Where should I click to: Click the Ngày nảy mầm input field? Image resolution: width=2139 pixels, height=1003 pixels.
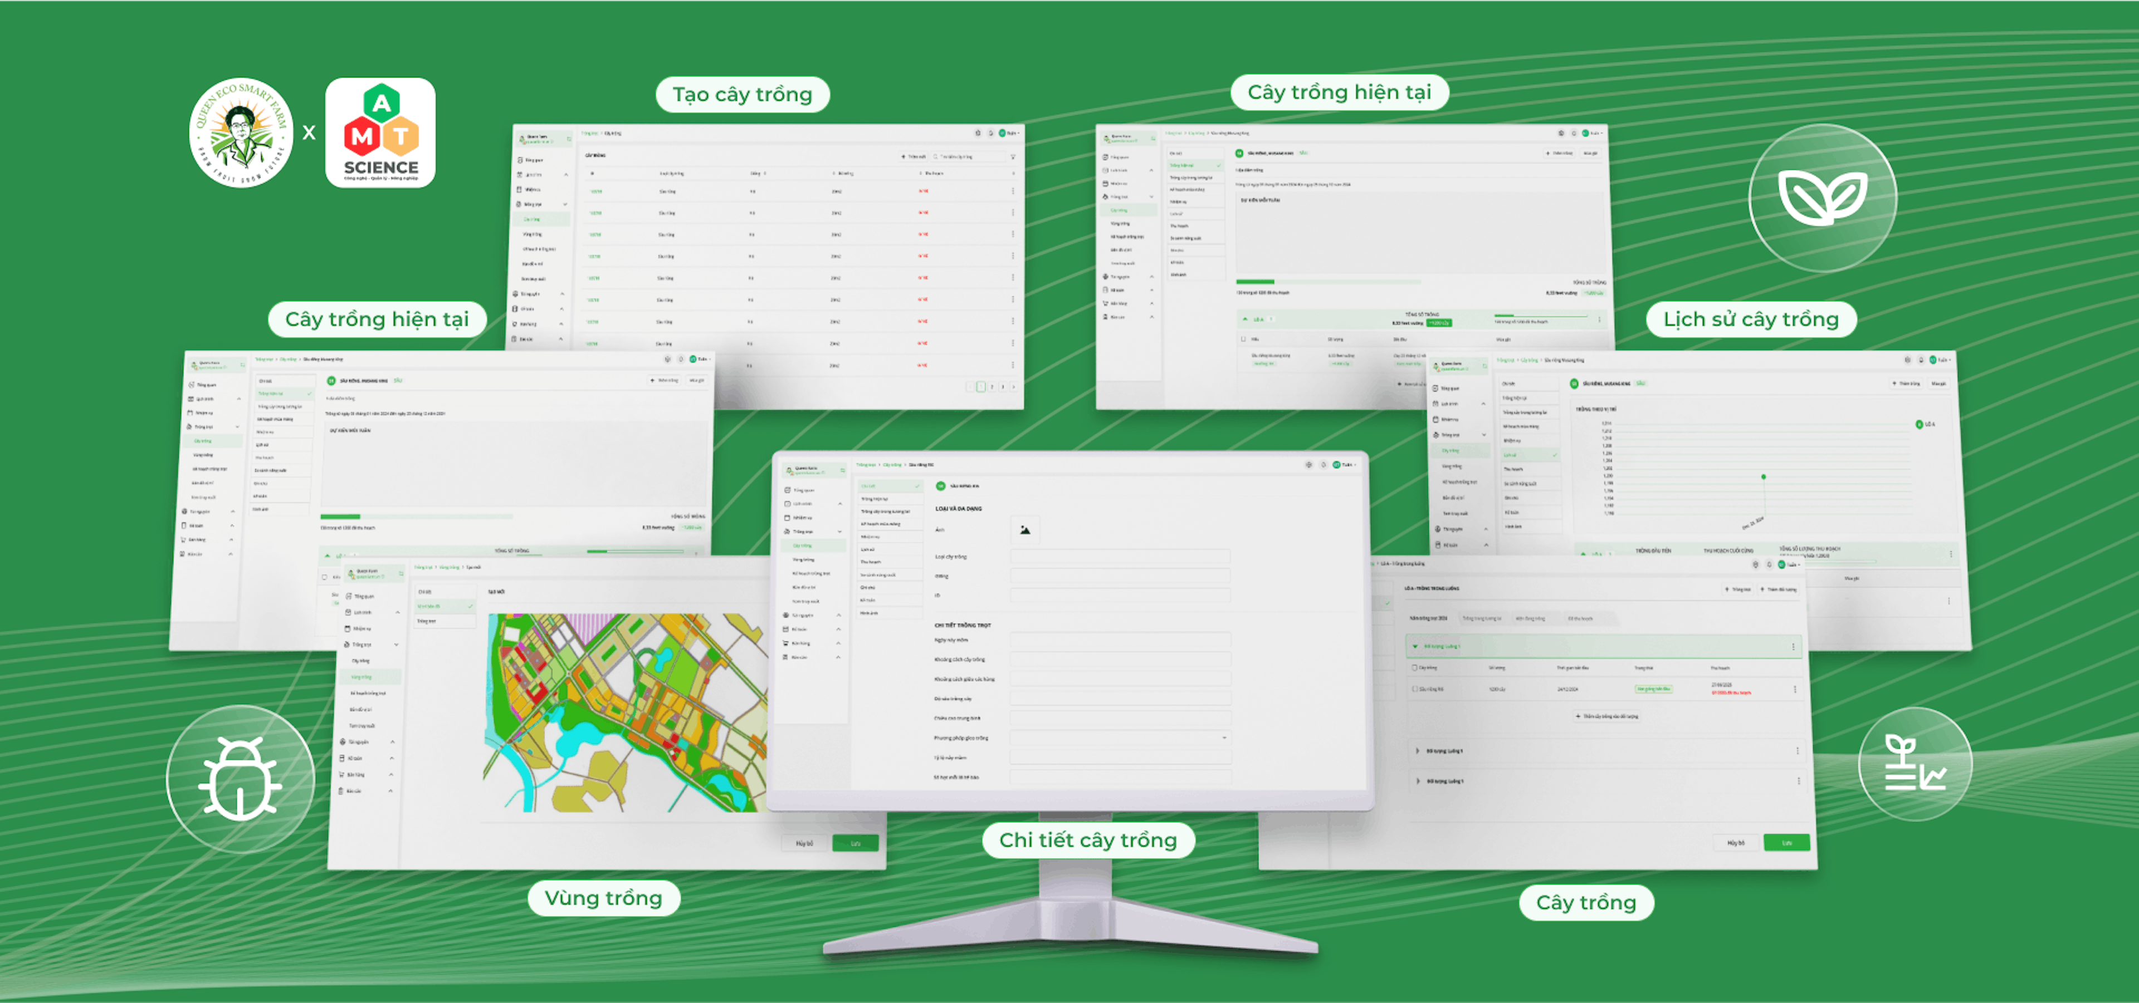point(1120,640)
